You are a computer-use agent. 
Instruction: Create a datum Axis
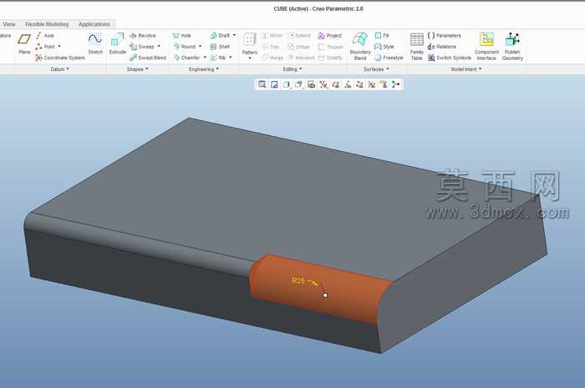pos(45,35)
